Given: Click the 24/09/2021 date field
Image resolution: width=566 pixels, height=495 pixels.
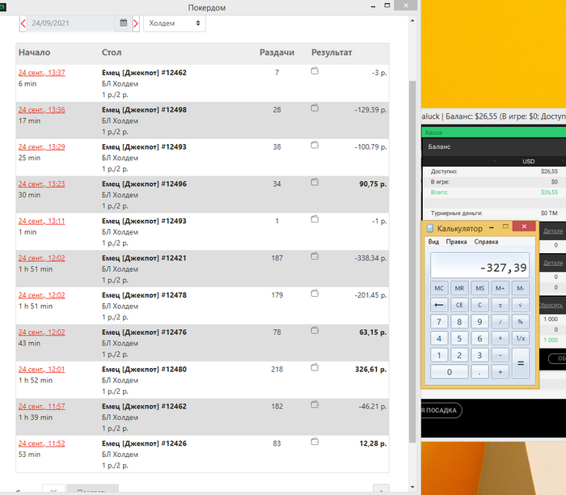Looking at the screenshot, I should pos(71,23).
